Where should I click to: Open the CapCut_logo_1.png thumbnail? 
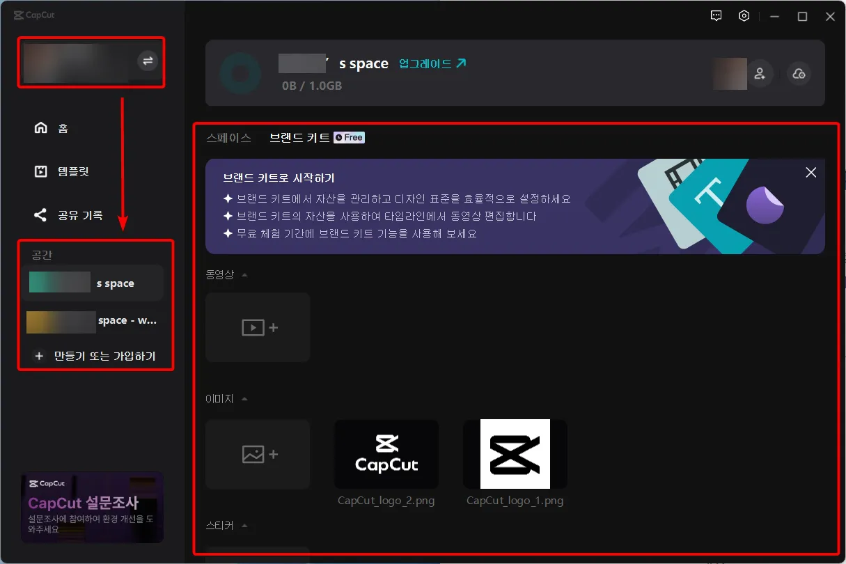click(x=515, y=454)
